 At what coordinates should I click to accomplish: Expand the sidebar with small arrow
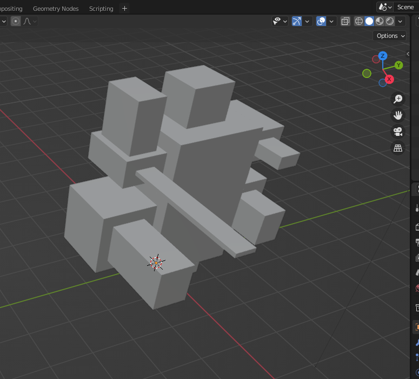(408, 54)
